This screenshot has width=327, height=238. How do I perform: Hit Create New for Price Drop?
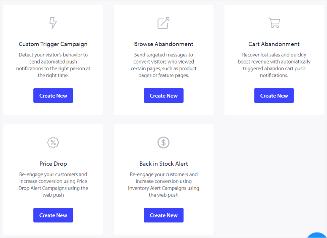53,215
